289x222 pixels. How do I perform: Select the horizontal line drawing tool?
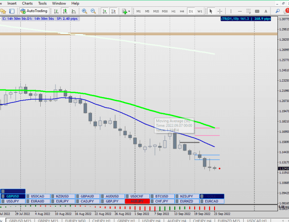pyautogui.click(x=240, y=11)
